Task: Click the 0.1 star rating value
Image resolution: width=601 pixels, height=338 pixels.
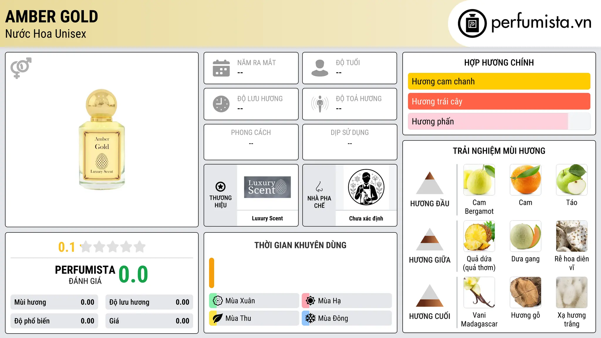Action: [x=67, y=247]
